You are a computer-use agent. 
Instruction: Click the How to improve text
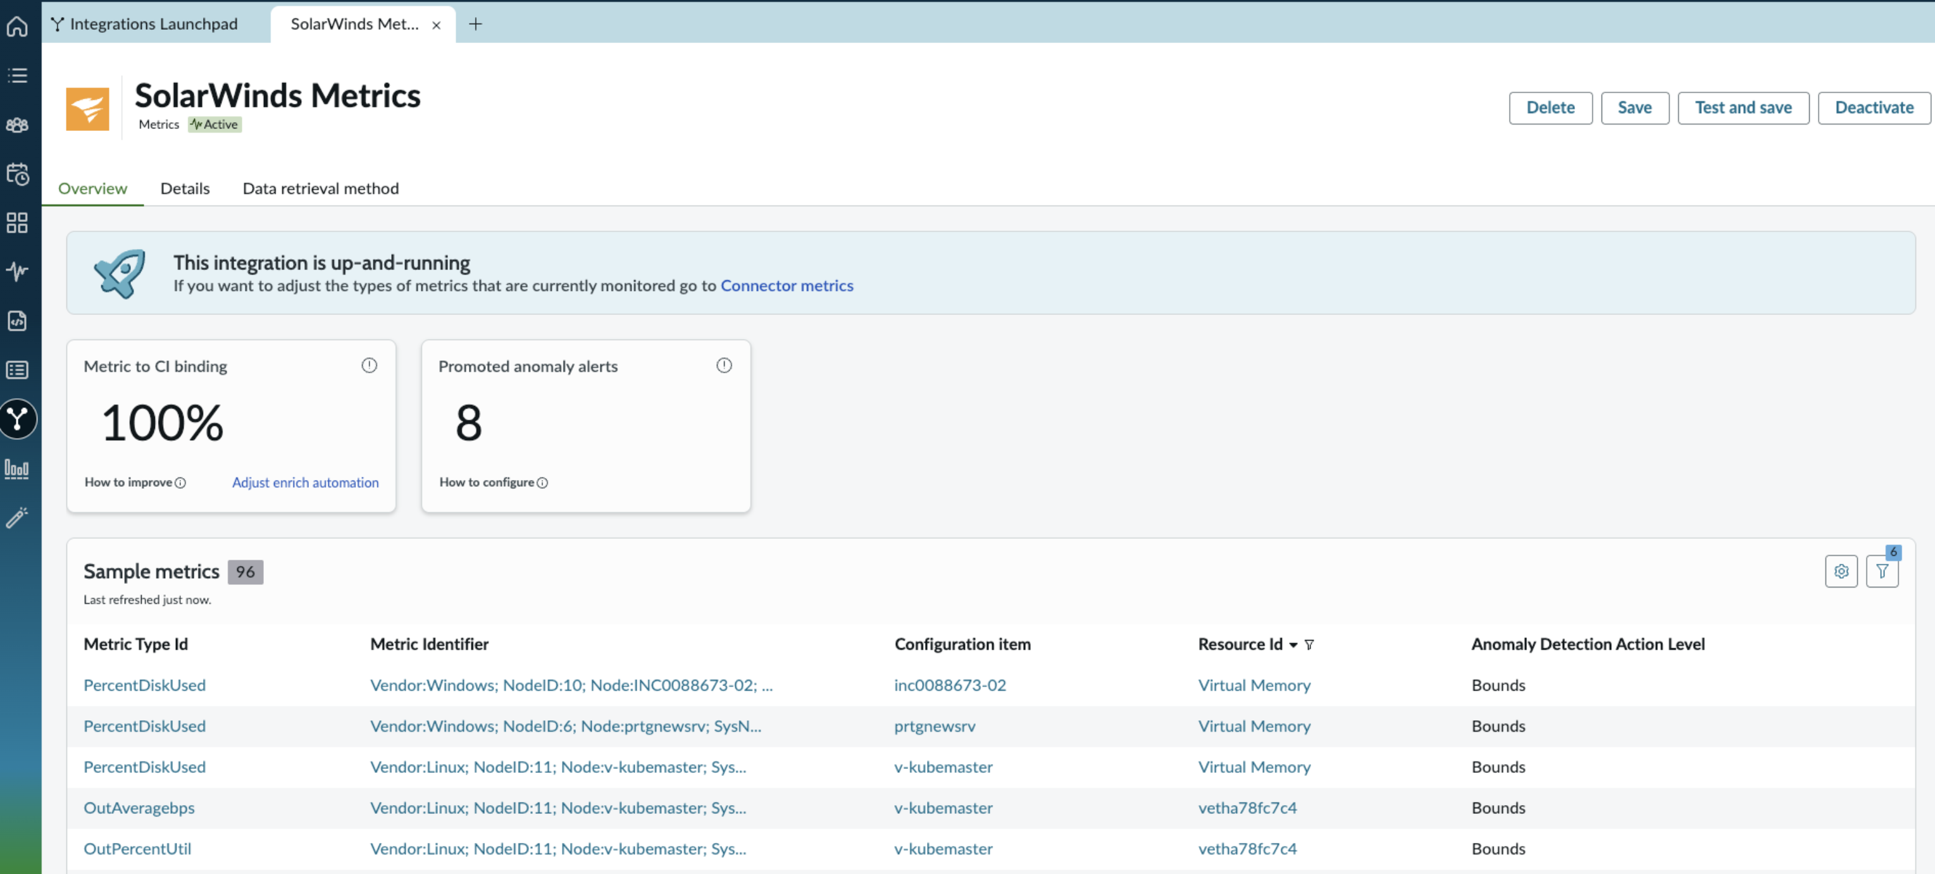pos(128,482)
